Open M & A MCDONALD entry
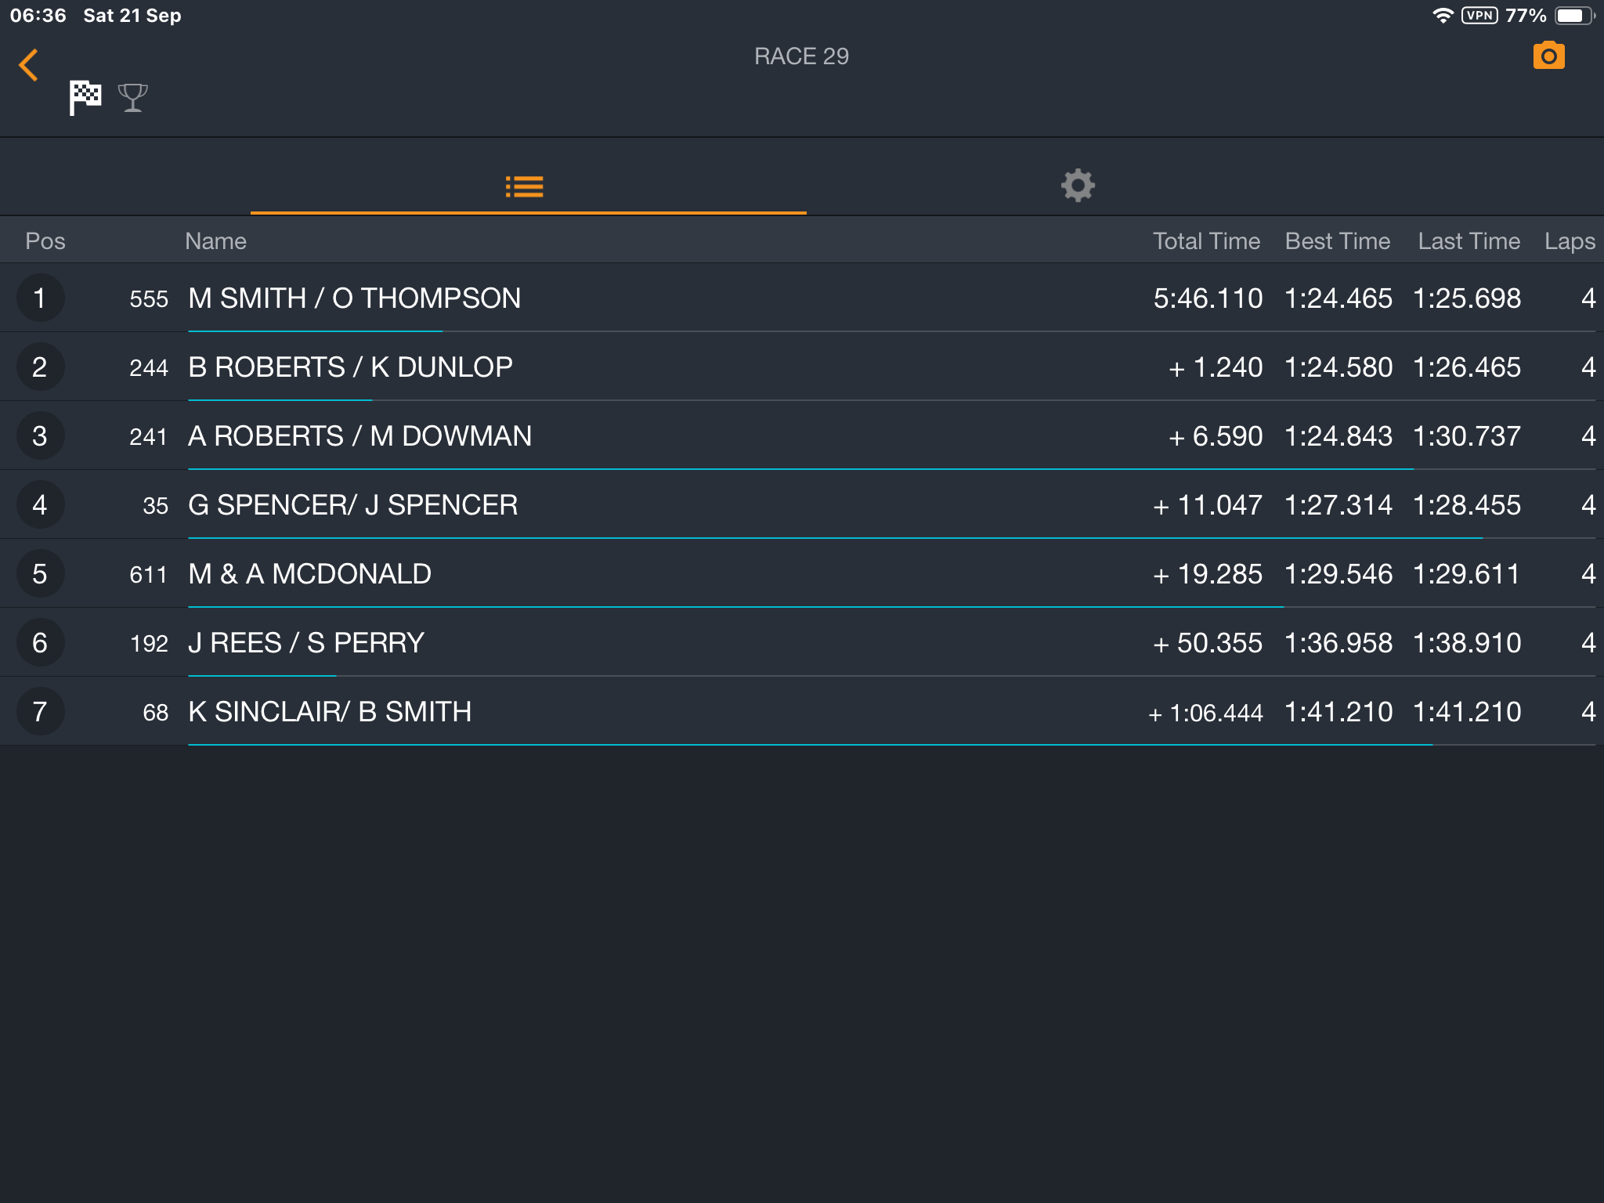 [x=802, y=573]
